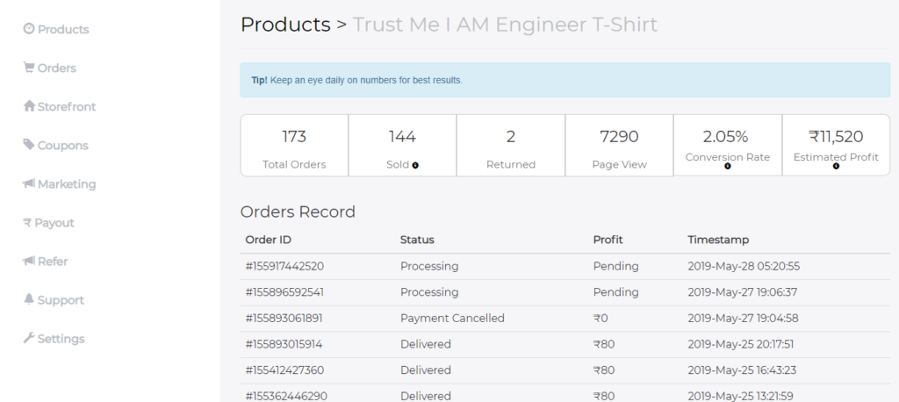Click the info icon under Estimated Profit

click(x=836, y=166)
